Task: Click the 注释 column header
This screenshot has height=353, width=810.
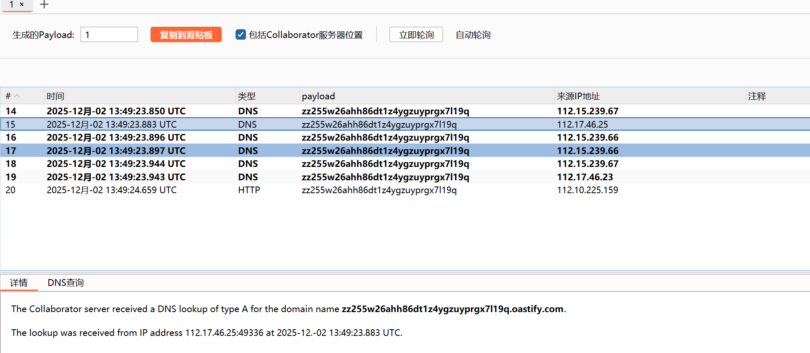Action: pos(757,96)
